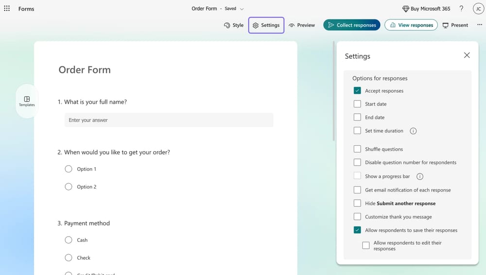Click the Templates sidebar icon
The image size is (486, 275).
[x=27, y=101]
